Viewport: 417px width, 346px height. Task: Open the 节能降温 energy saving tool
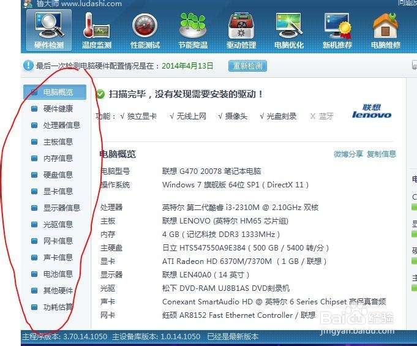point(193,31)
